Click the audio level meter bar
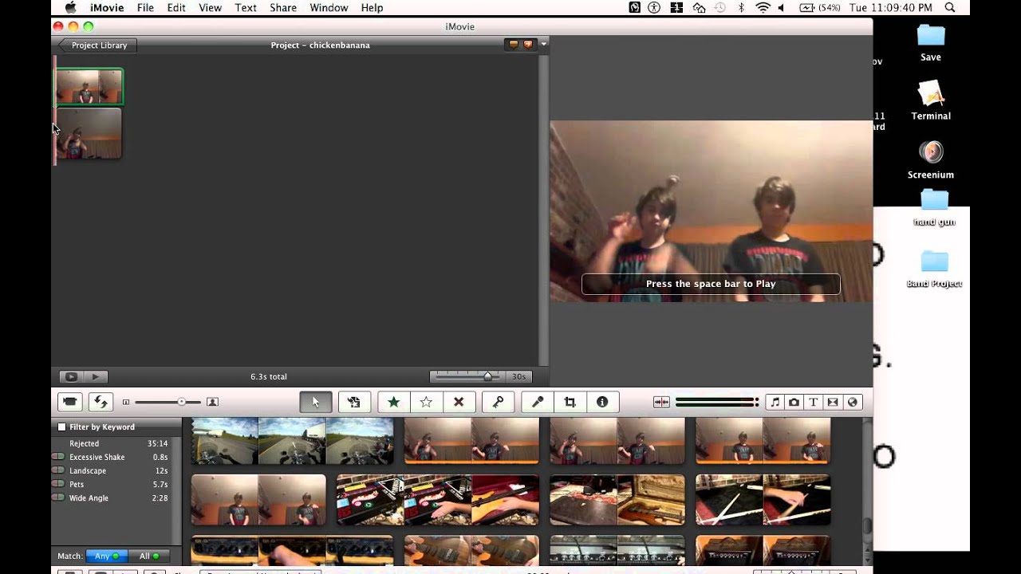Viewport: 1021px width, 574px height. click(x=716, y=402)
